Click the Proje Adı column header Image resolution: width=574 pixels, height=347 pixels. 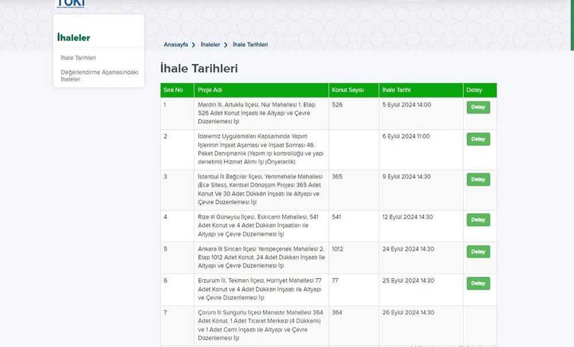click(x=210, y=90)
